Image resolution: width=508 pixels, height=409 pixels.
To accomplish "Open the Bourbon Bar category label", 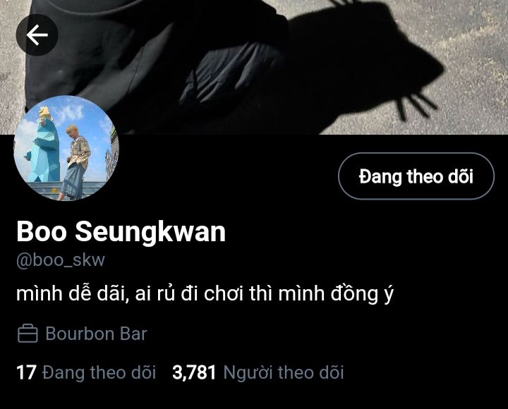I will coord(96,334).
